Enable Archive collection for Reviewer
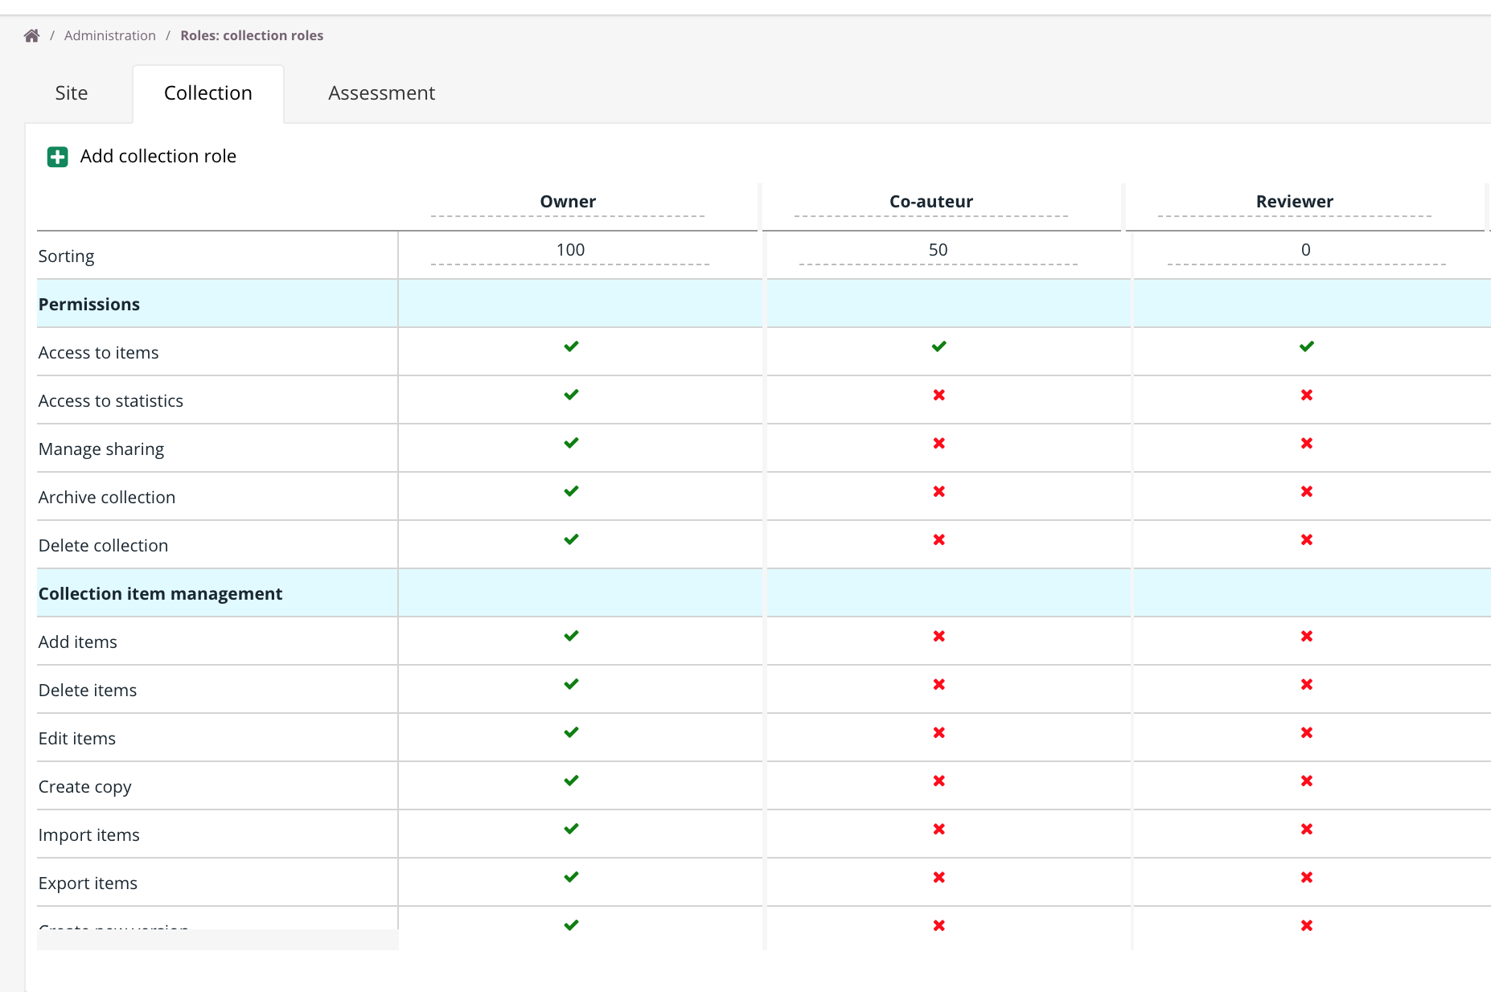Image resolution: width=1491 pixels, height=992 pixels. click(1307, 491)
